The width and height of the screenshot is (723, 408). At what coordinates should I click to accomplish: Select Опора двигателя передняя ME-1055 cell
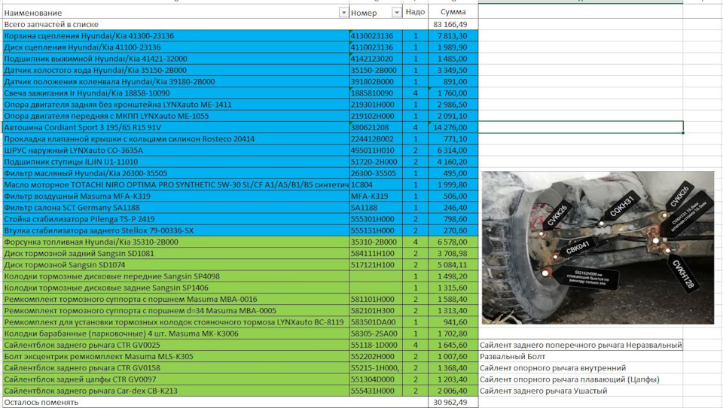[175, 116]
